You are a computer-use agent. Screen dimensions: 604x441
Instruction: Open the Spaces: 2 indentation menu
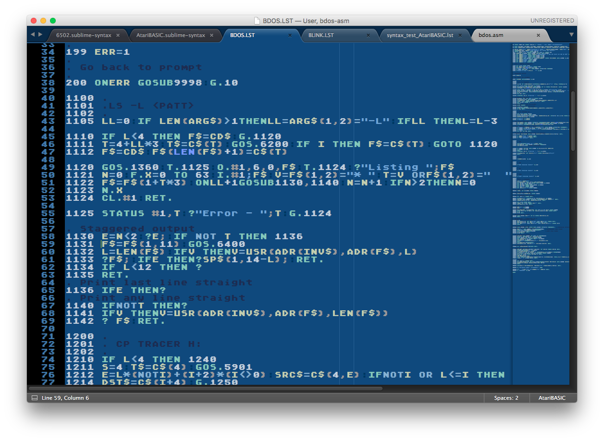[506, 398]
